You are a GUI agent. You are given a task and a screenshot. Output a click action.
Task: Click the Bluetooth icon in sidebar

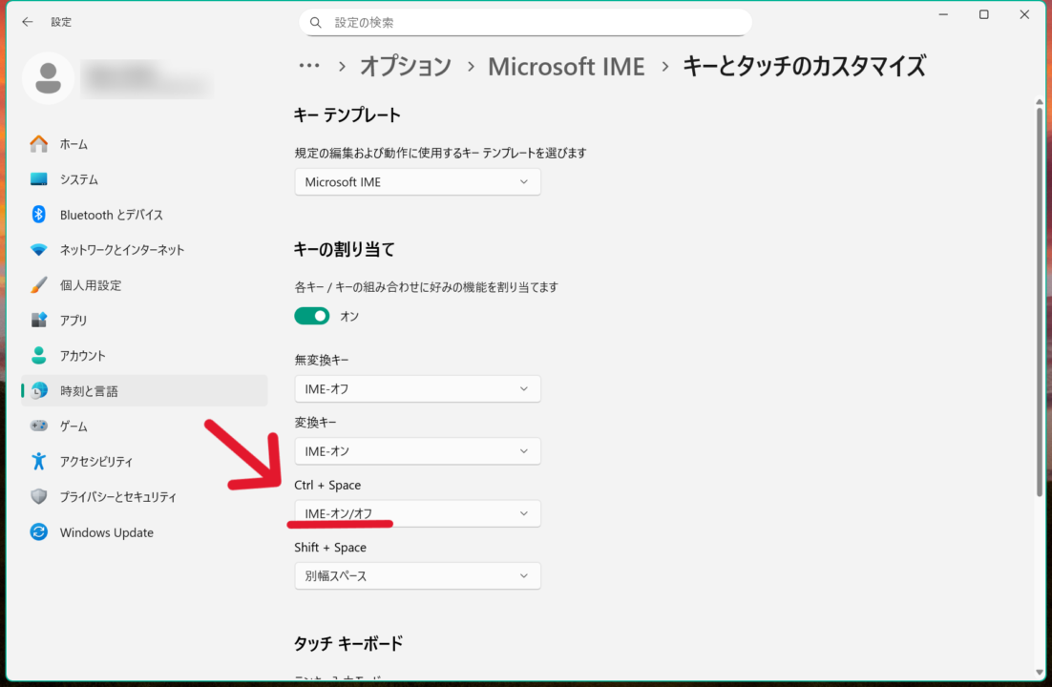coord(39,215)
